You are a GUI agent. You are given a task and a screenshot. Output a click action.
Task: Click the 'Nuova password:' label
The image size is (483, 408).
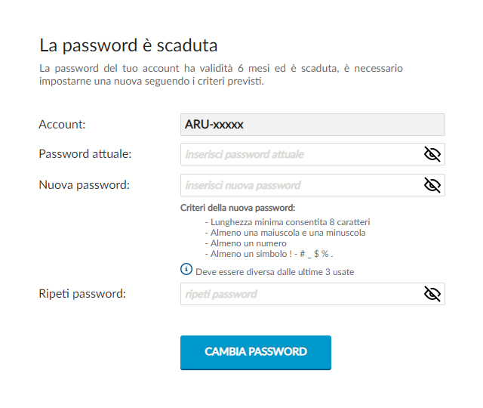(84, 185)
